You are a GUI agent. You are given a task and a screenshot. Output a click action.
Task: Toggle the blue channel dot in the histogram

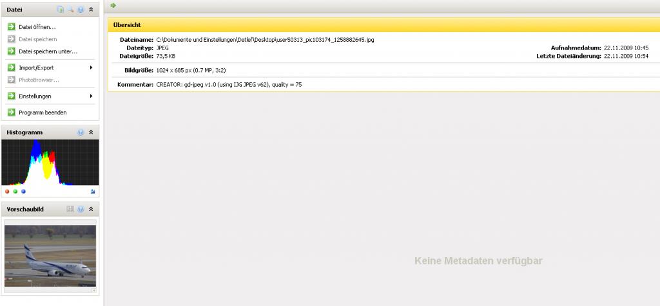(x=23, y=192)
